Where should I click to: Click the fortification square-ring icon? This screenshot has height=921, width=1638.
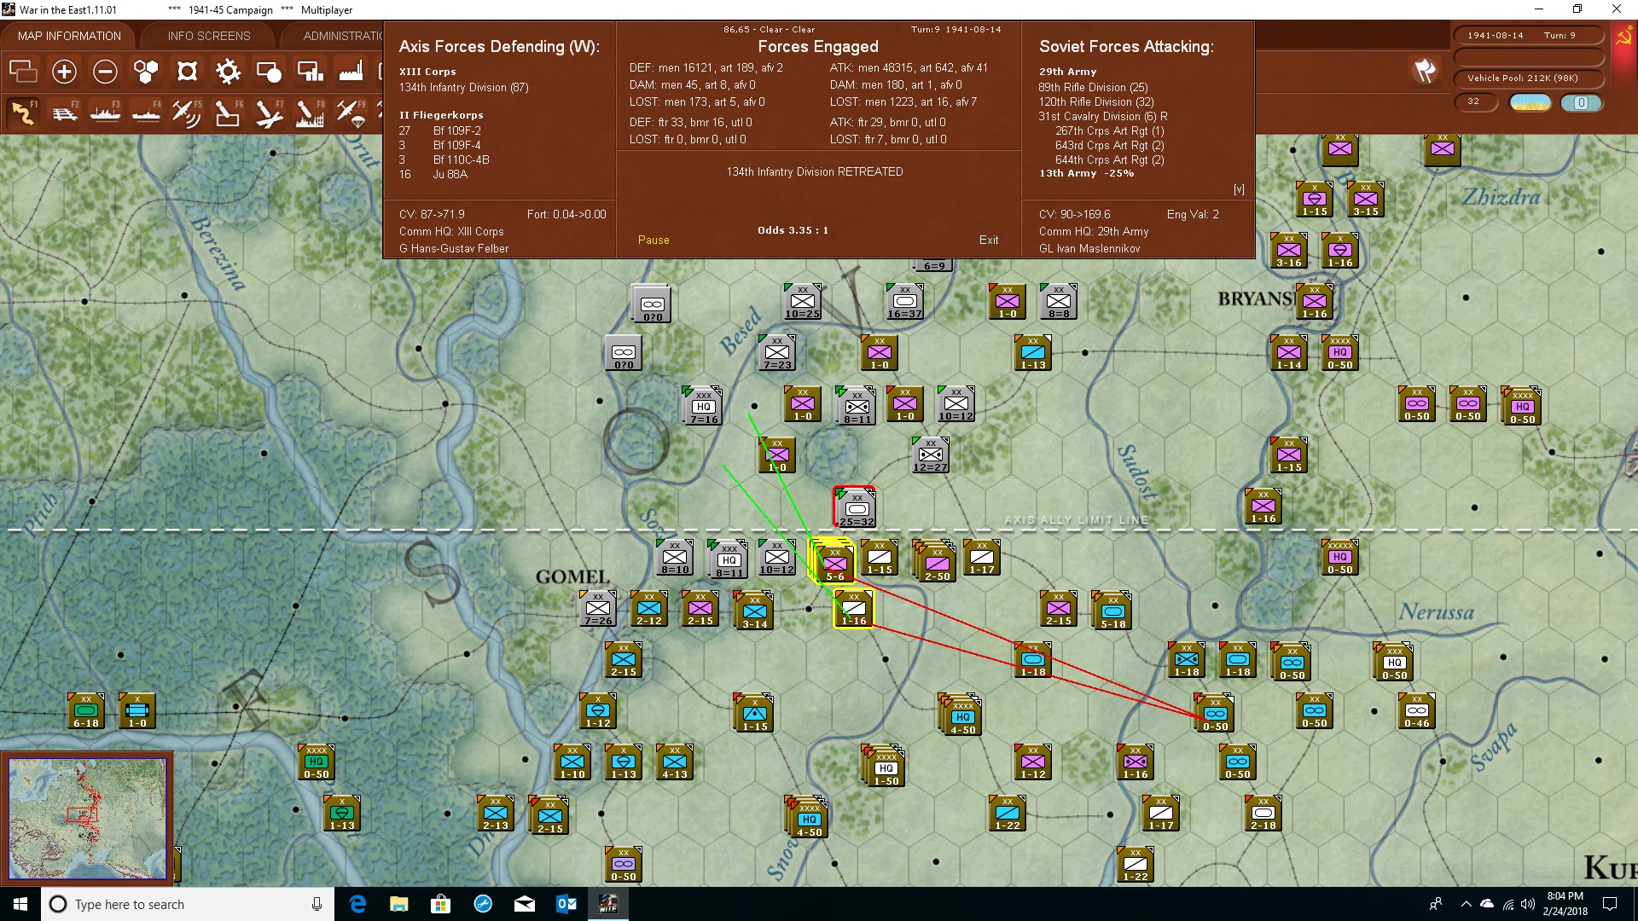[x=187, y=72]
